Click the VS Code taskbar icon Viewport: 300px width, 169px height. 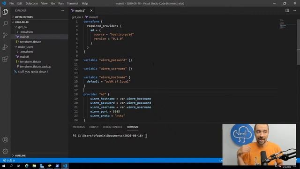pyautogui.click(x=65, y=166)
